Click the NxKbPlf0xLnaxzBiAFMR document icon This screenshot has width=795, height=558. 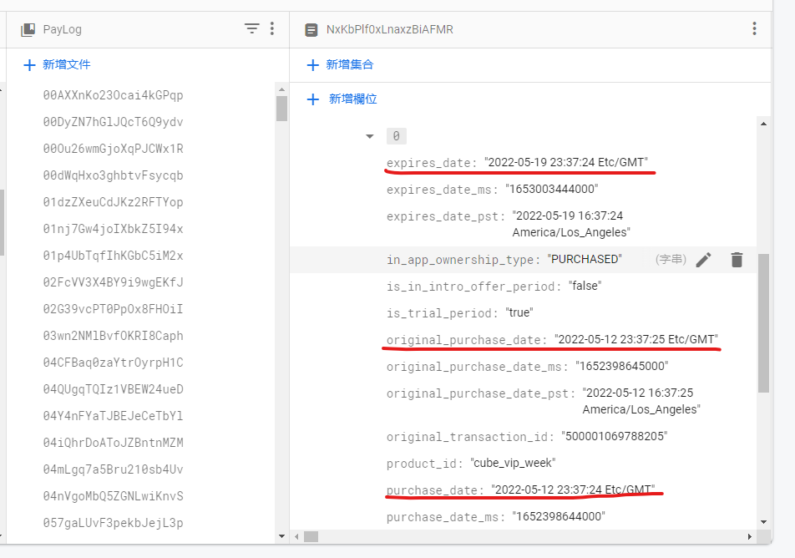[311, 29]
